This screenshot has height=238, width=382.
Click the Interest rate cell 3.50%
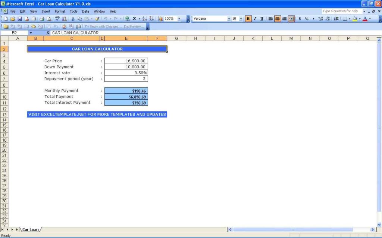point(126,73)
